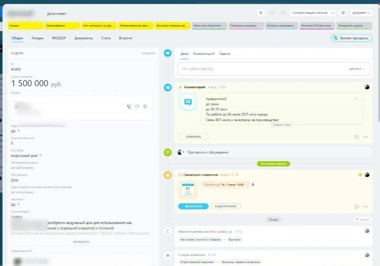Expand the deal comment with развернуть

pos(81,242)
